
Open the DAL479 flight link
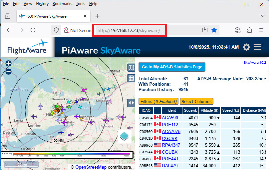click(170, 166)
